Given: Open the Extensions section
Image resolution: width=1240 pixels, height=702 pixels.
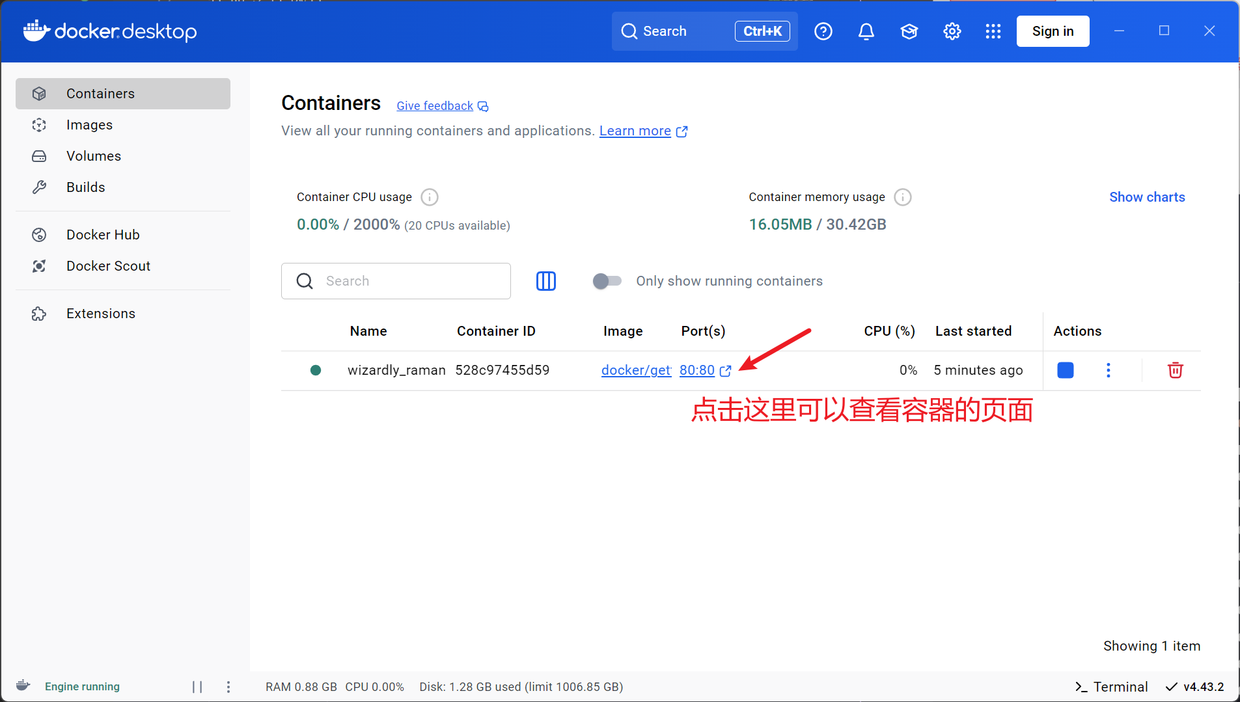Looking at the screenshot, I should click(x=100, y=313).
